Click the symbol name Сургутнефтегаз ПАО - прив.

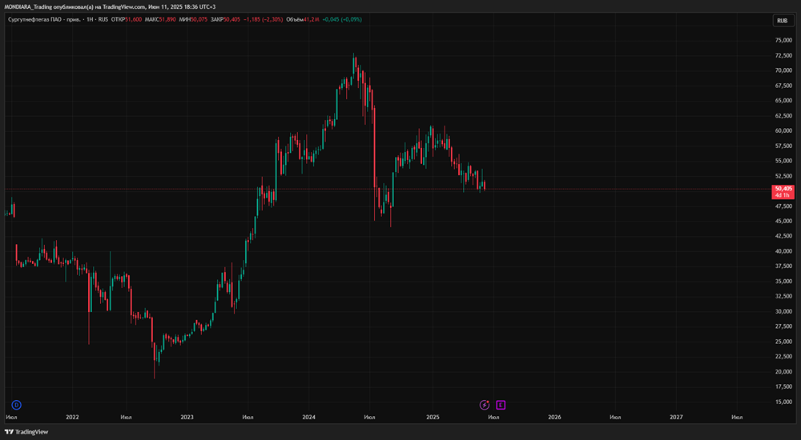[x=44, y=19]
